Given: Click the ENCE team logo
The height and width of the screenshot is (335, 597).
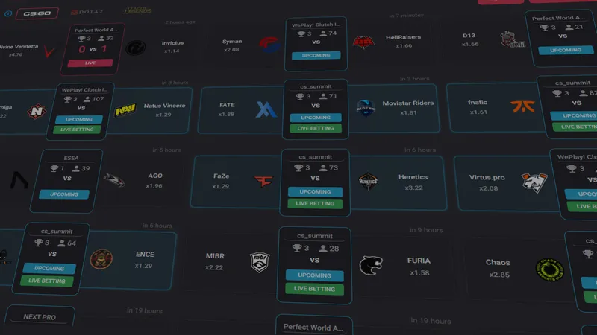Looking at the screenshot, I should tap(101, 259).
